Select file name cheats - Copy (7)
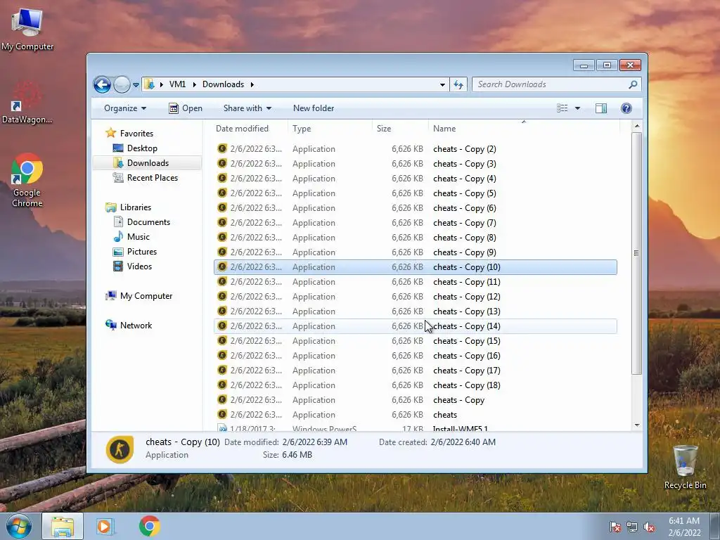 coord(464,223)
